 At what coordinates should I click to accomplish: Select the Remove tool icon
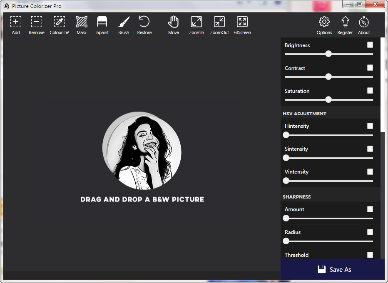[37, 22]
